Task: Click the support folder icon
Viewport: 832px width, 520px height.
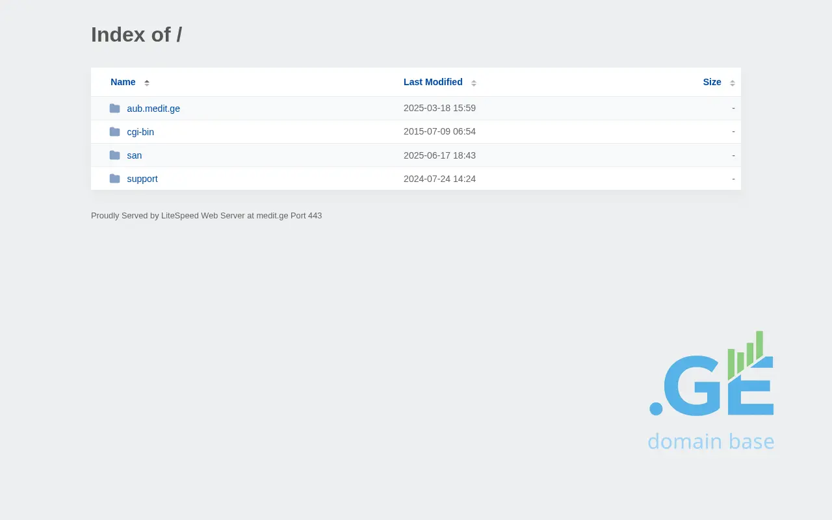Action: pos(114,179)
